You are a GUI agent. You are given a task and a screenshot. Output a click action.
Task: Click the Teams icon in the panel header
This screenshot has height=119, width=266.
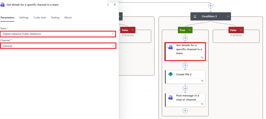[x=3, y=5]
